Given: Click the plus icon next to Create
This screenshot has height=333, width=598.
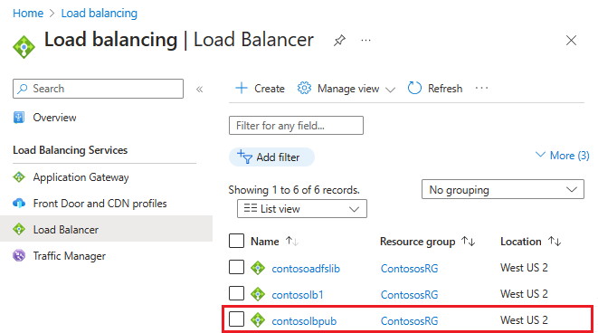Looking at the screenshot, I should [x=242, y=88].
